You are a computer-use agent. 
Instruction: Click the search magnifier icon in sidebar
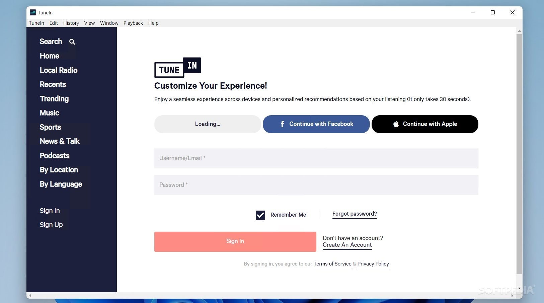tap(72, 42)
